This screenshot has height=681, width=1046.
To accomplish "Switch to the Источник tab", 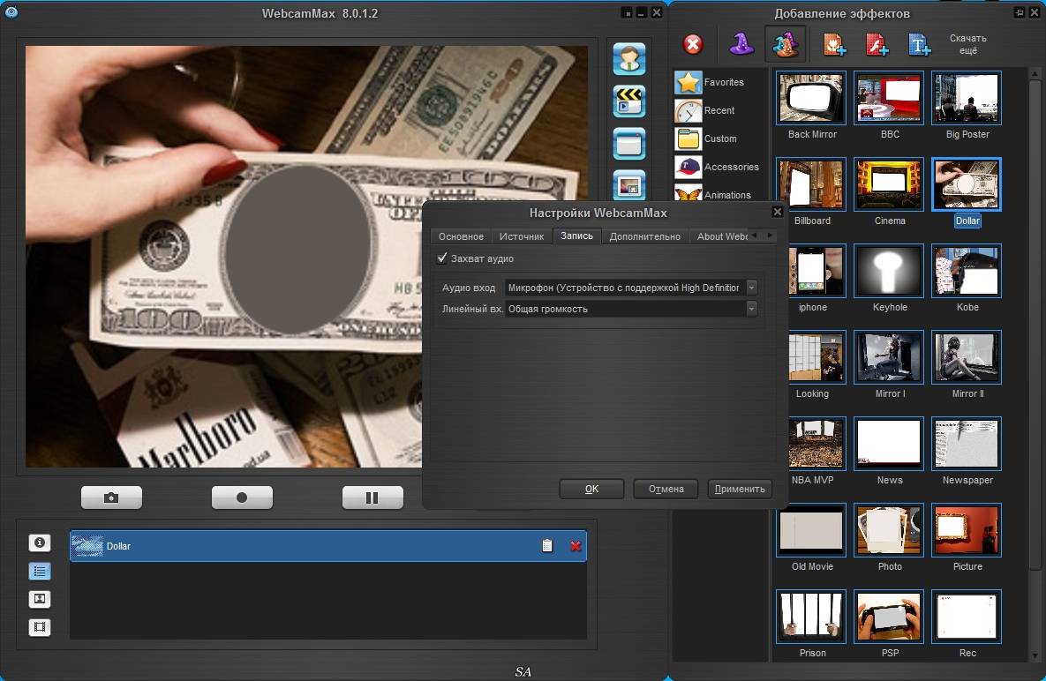I will (522, 236).
